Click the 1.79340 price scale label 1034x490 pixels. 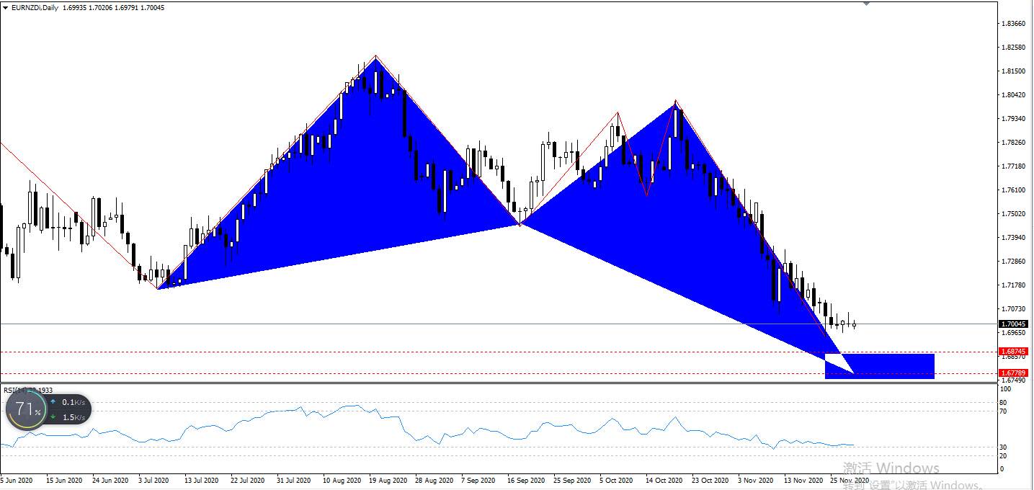(x=1014, y=119)
